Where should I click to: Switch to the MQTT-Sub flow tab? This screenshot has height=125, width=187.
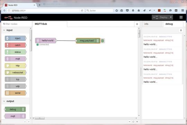[x=50, y=24]
